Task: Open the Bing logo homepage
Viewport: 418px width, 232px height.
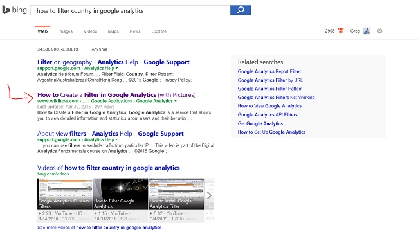Action: tap(14, 10)
